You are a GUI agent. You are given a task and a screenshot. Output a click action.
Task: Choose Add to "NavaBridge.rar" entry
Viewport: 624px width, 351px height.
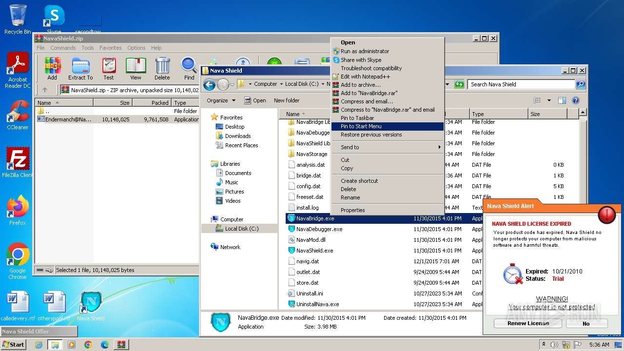click(x=388, y=93)
